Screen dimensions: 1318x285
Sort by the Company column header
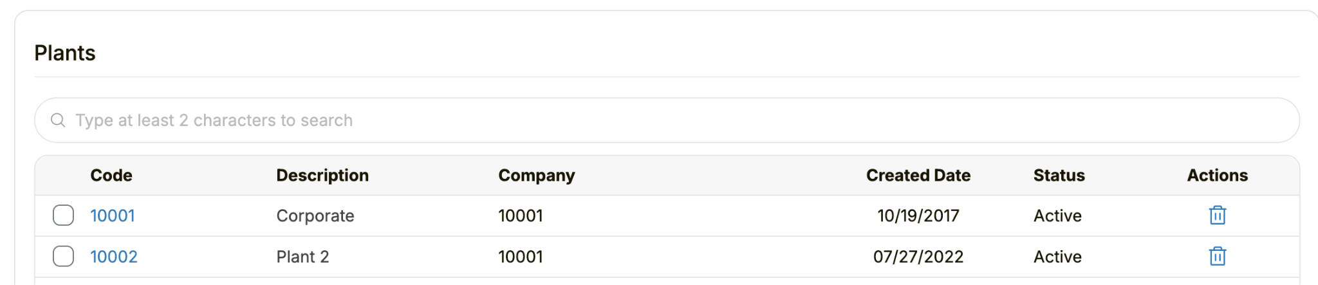[537, 175]
